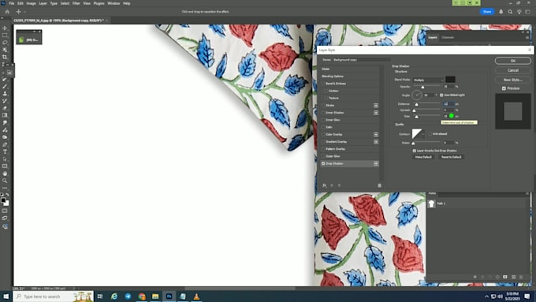Click the blue Share button

(487, 12)
